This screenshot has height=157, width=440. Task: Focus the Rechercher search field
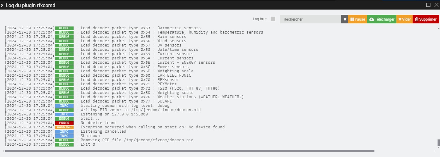point(310,19)
